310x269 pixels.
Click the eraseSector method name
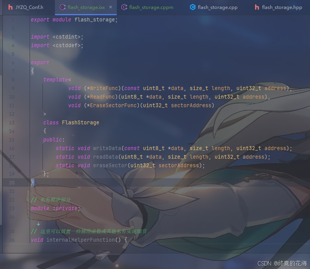pyautogui.click(x=110, y=165)
